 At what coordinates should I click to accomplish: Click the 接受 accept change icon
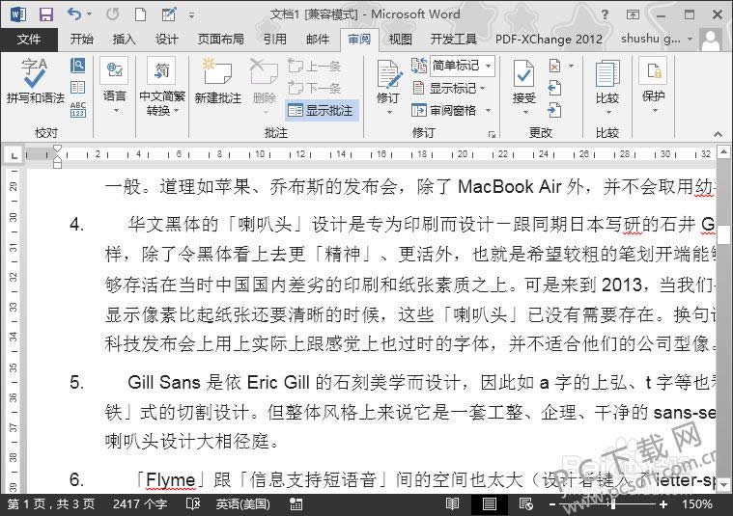coord(523,73)
